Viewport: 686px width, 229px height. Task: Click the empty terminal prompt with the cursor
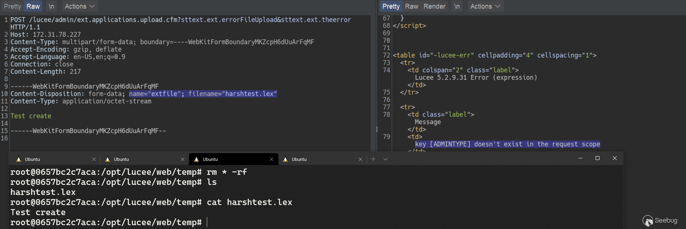(109, 222)
